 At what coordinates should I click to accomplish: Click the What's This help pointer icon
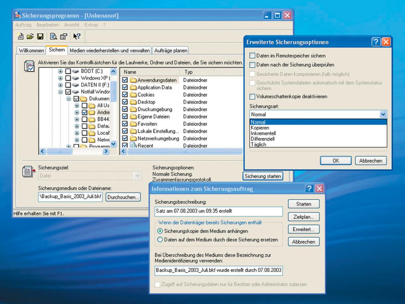[x=77, y=36]
